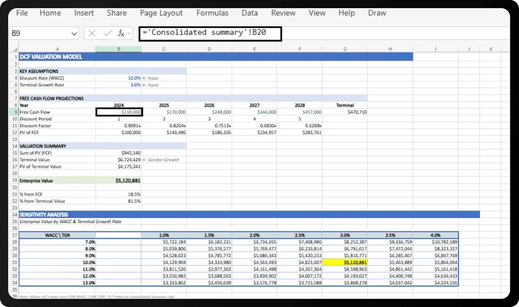Select the column G header
This screenshot has width=519, height=307.
[x=345, y=49]
